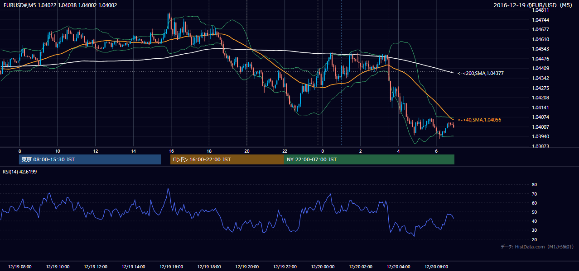Image resolution: width=579 pixels, height=271 pixels.
Task: Click the 1.04074 price axis value
Action: (x=541, y=117)
